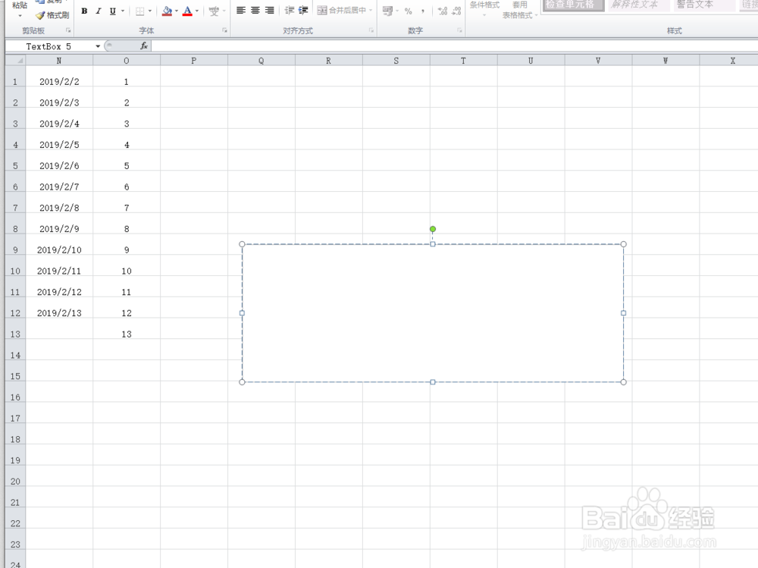The height and width of the screenshot is (568, 758).
Task: Apply percent style (%) format
Action: 409,11
